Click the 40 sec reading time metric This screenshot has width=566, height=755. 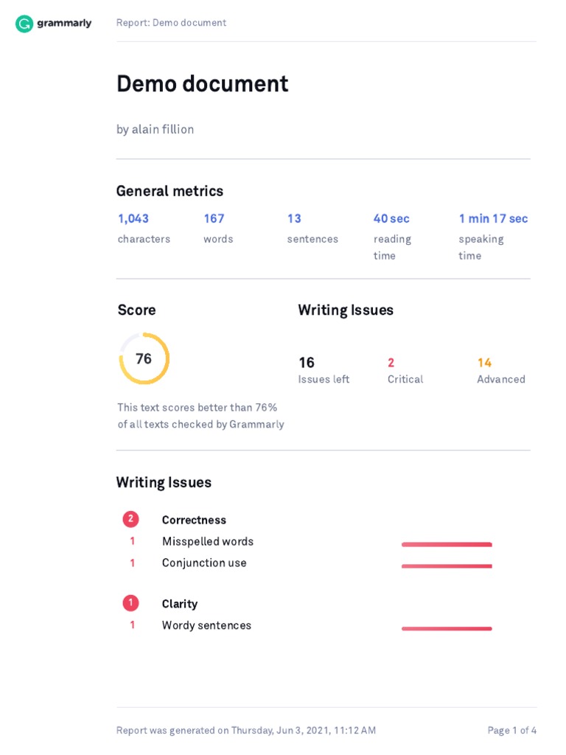[391, 219]
